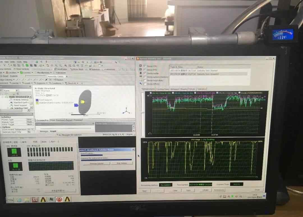Click the Preferences button in stability test
Viewport: 303px width, 217px height.
pos(219,190)
